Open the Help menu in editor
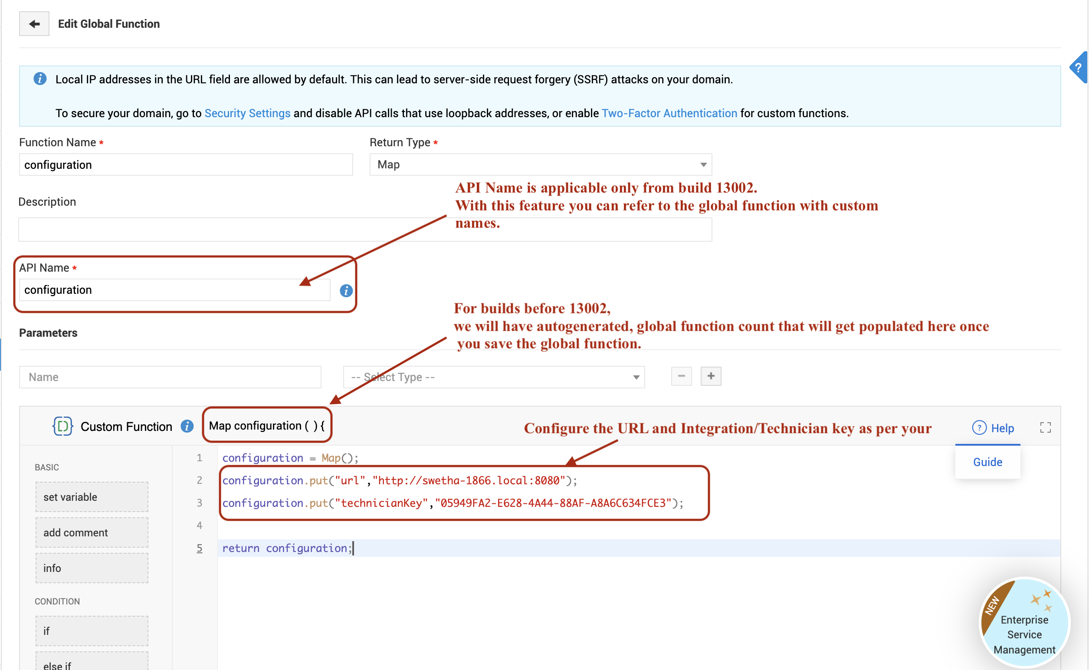 point(993,428)
